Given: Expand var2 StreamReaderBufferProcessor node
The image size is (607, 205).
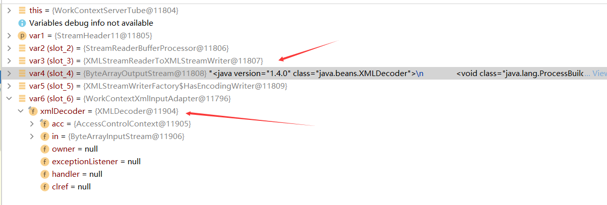Looking at the screenshot, I should [x=9, y=48].
